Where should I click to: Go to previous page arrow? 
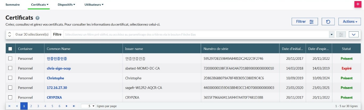17,106
